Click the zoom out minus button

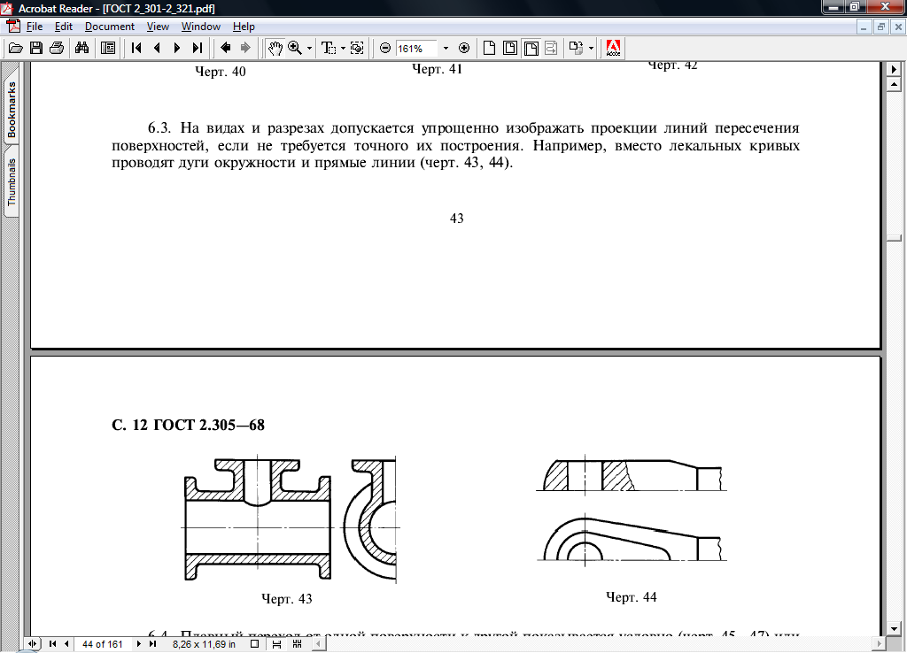[x=385, y=49]
